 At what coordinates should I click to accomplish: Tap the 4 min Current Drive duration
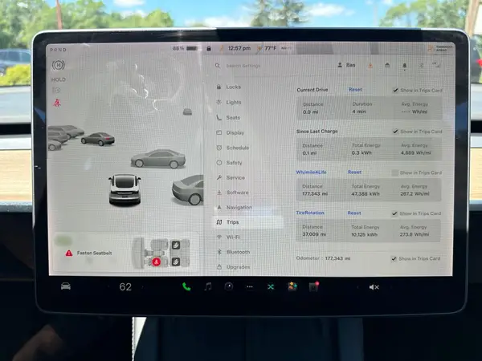pos(359,112)
